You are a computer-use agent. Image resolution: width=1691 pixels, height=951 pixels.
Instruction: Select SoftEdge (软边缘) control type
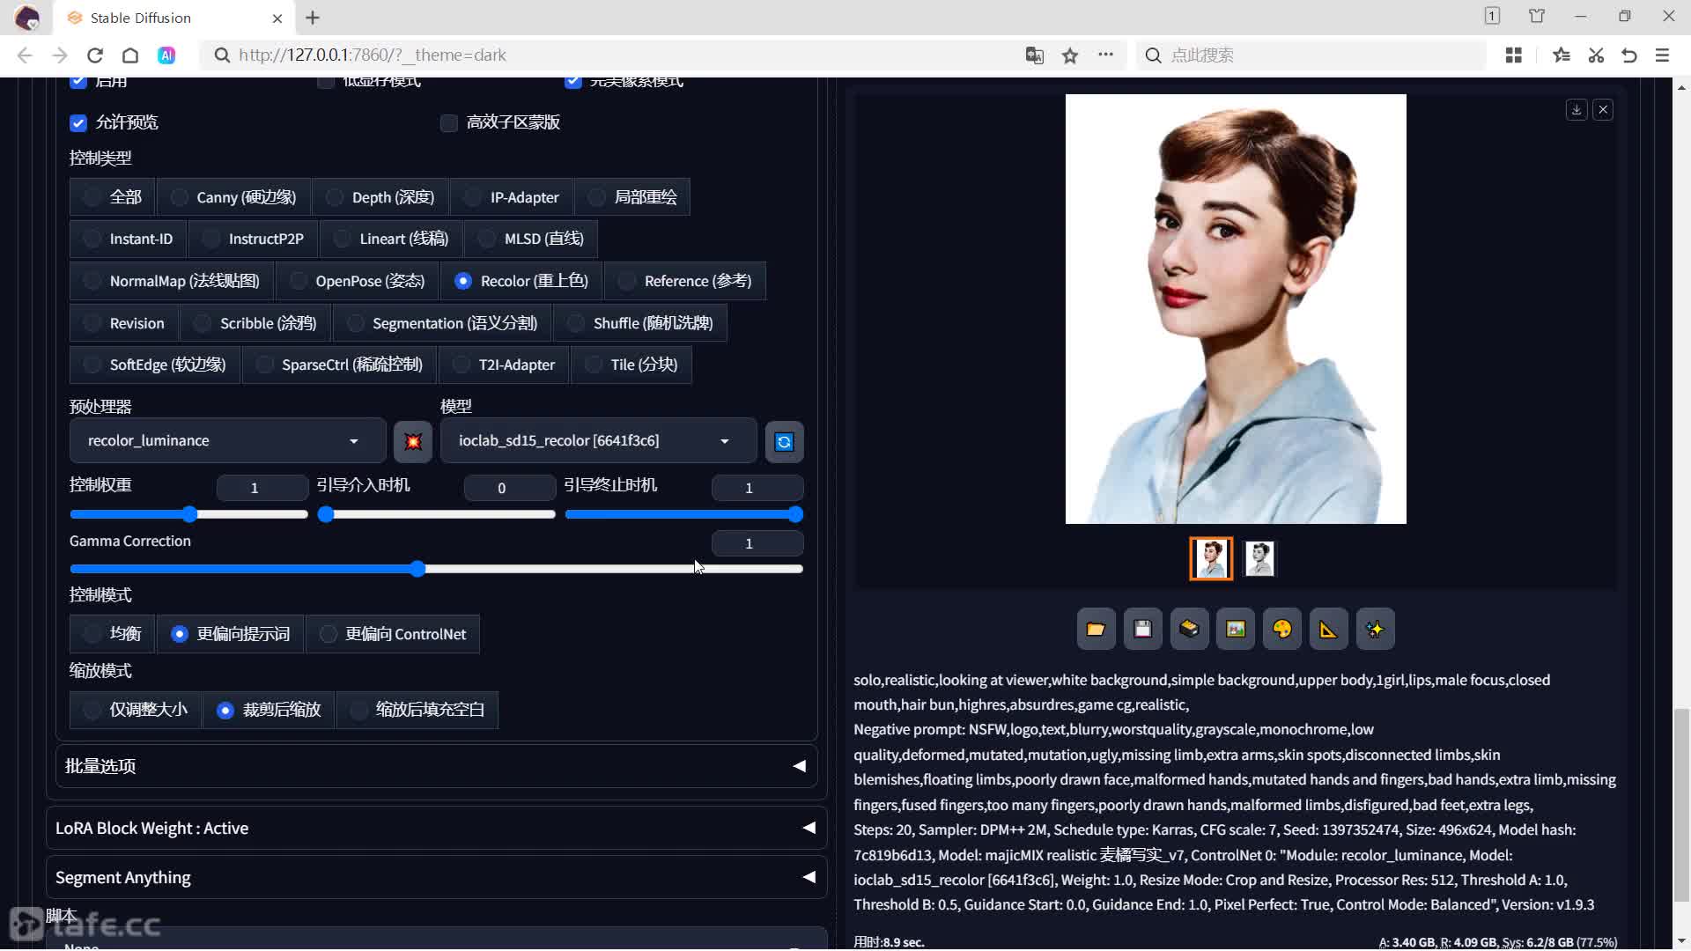point(154,365)
